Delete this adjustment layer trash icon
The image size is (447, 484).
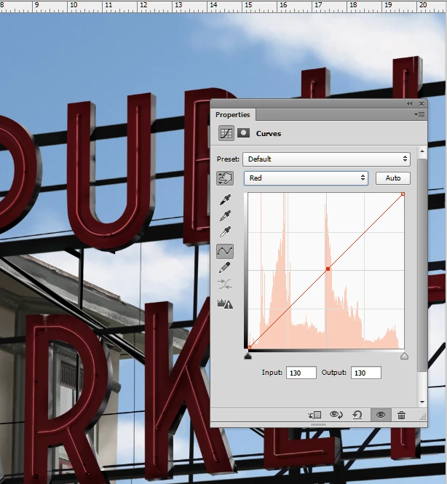[401, 415]
